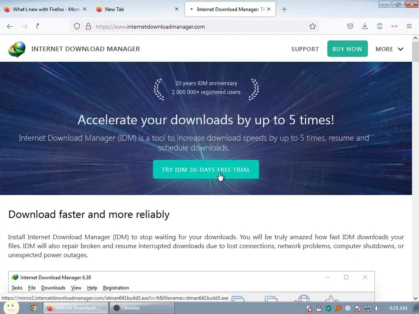Click Help in the IDM screenshot menu
The width and height of the screenshot is (419, 314).
coord(92,288)
